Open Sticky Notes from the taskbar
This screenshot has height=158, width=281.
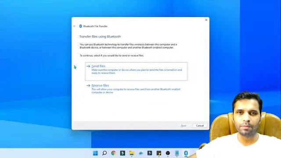(159, 153)
